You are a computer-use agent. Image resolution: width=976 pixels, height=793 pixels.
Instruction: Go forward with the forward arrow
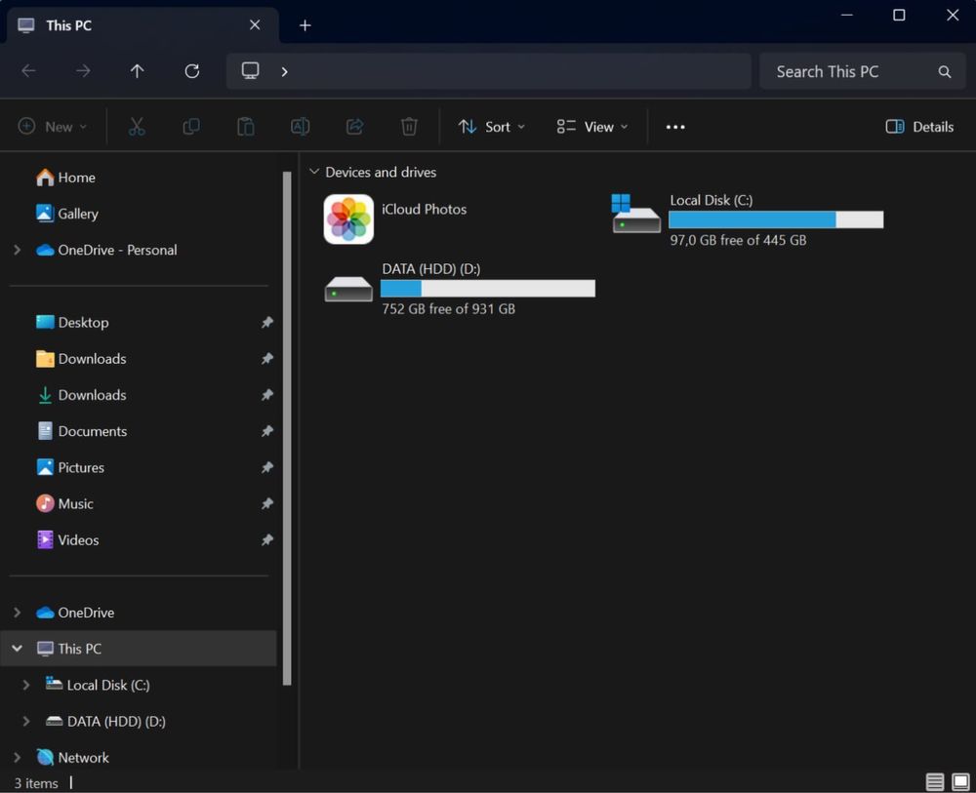pos(83,71)
